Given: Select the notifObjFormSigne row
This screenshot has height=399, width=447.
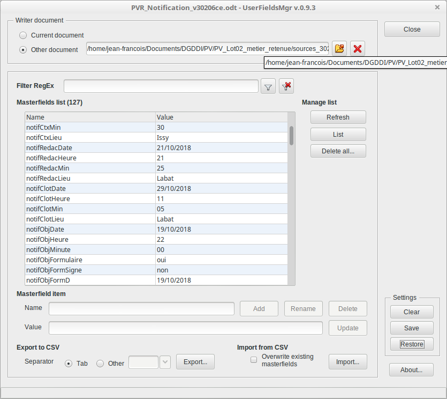Looking at the screenshot, I should click(156, 270).
